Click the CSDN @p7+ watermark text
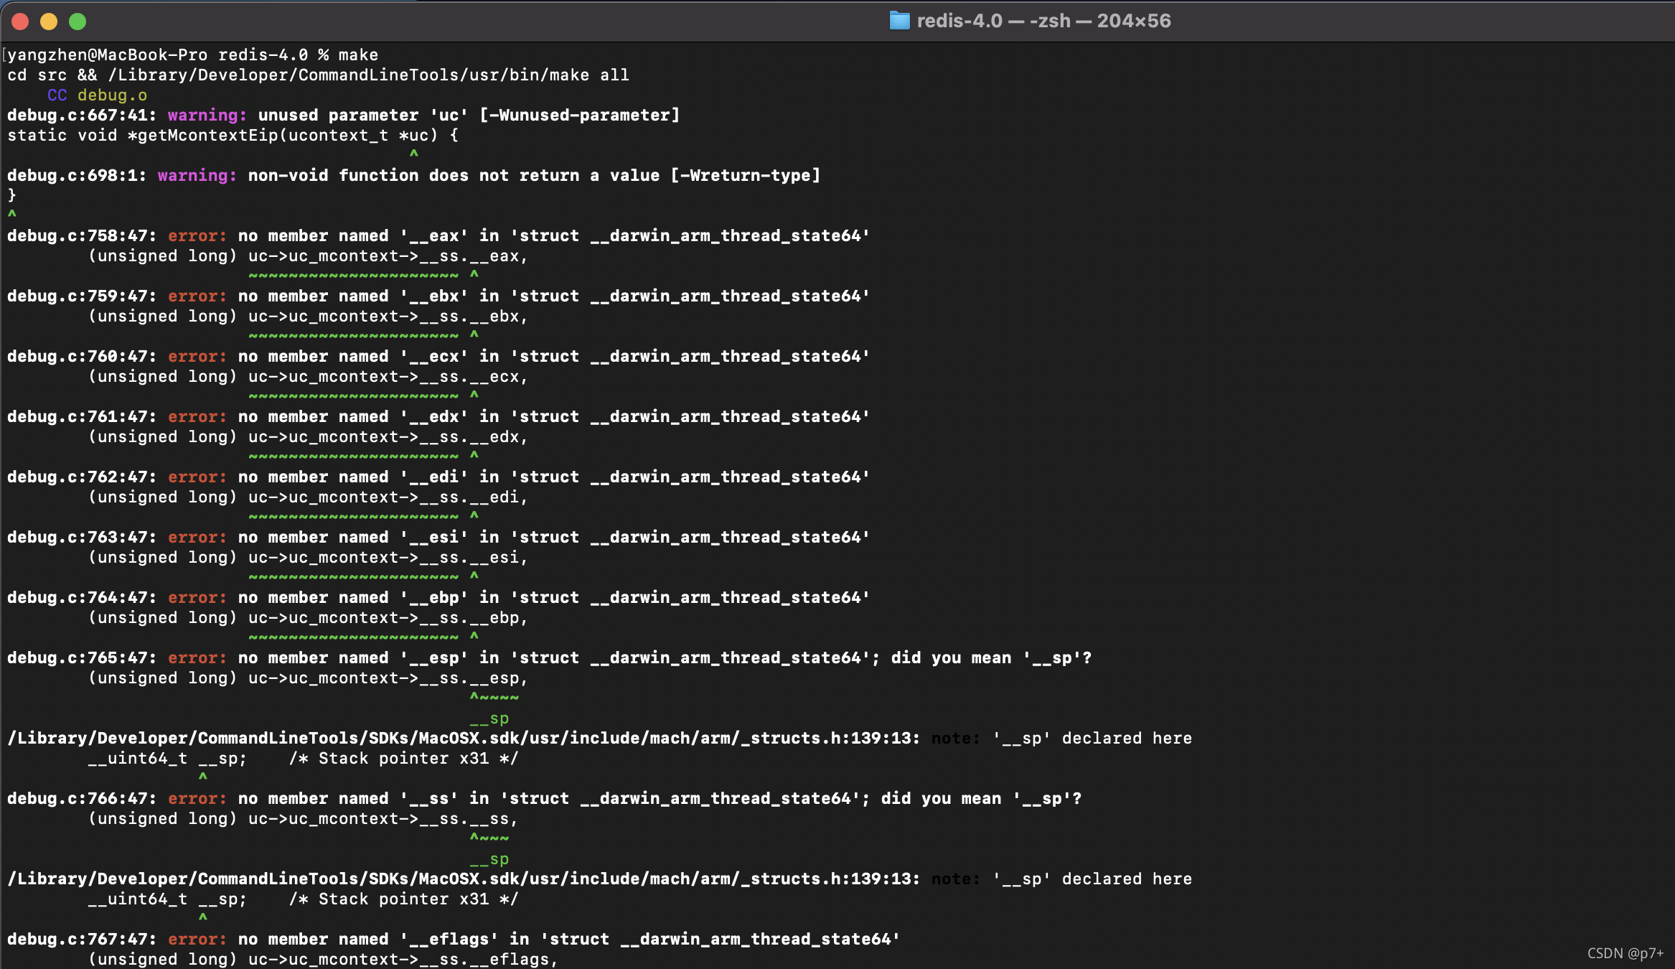Image resolution: width=1675 pixels, height=969 pixels. coord(1625,953)
